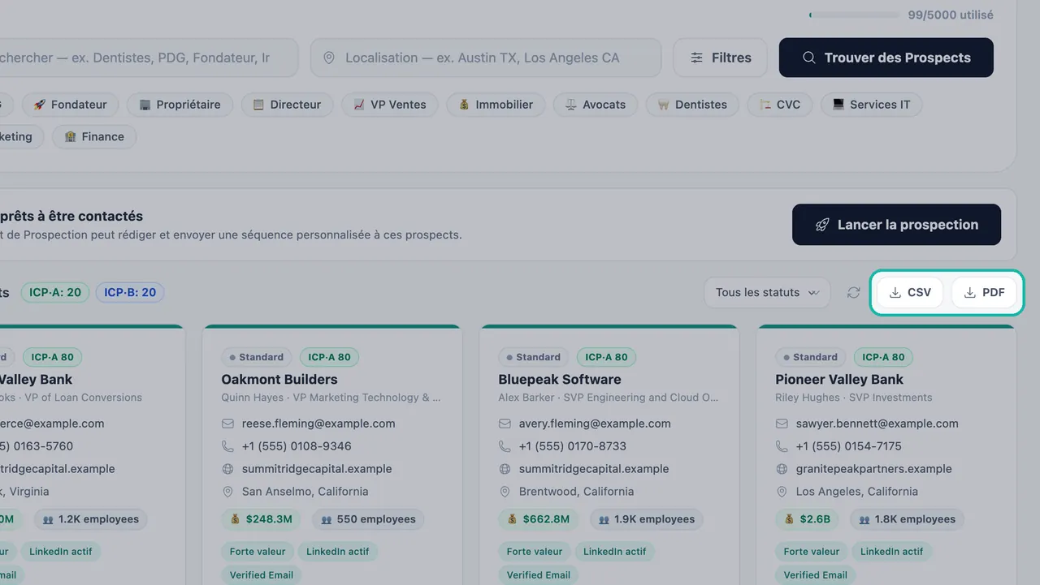
Task: Filter by the ICP-A: 20 badge
Action: 55,293
